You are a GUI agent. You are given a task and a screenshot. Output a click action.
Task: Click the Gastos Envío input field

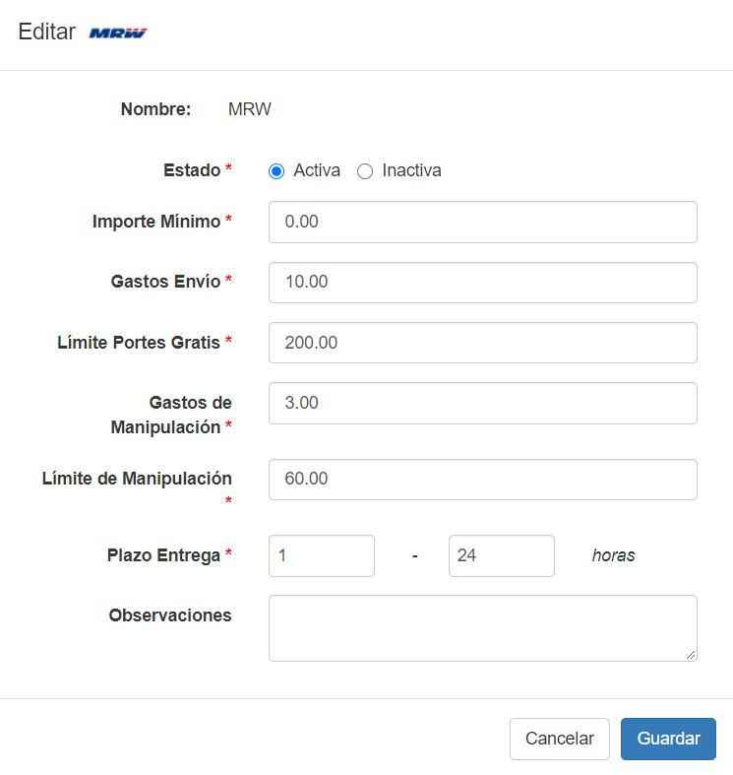pyautogui.click(x=482, y=283)
